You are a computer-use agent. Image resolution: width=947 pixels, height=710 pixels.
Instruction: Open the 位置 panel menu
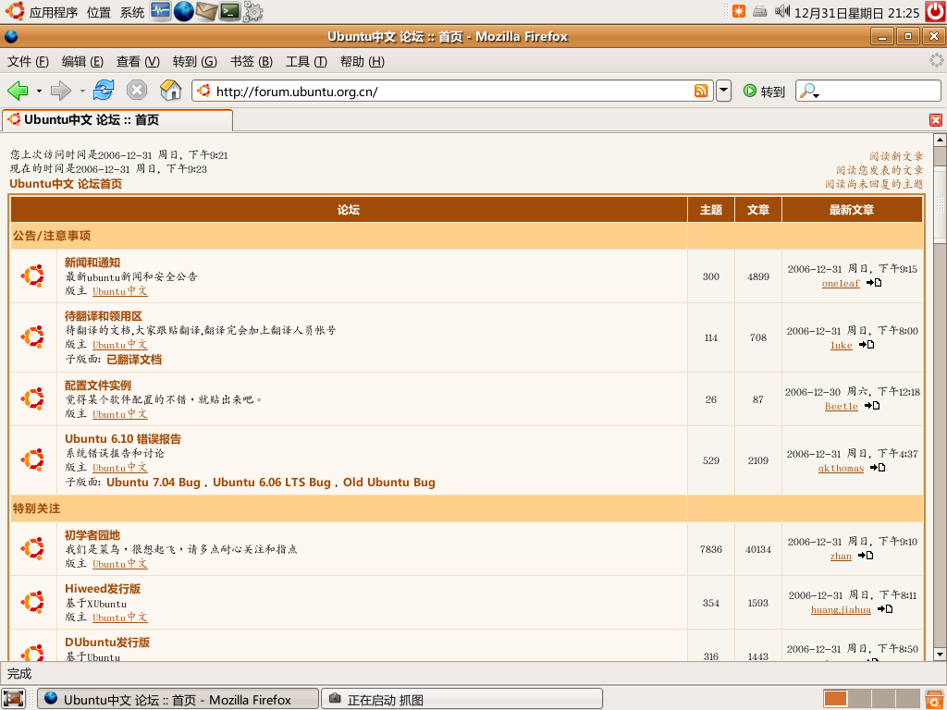tap(98, 12)
